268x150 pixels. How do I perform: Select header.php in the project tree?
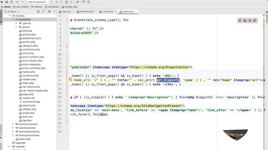point(28,79)
